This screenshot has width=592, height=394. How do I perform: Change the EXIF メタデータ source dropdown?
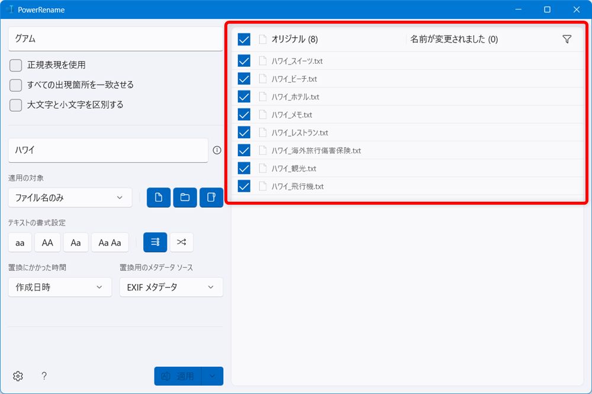point(170,287)
